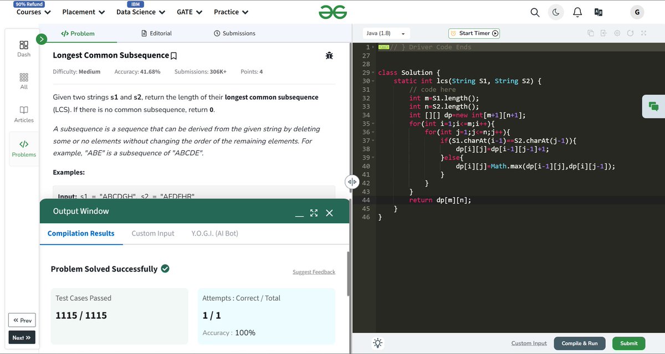The image size is (665, 354).
Task: Start the timer
Action: coord(474,33)
